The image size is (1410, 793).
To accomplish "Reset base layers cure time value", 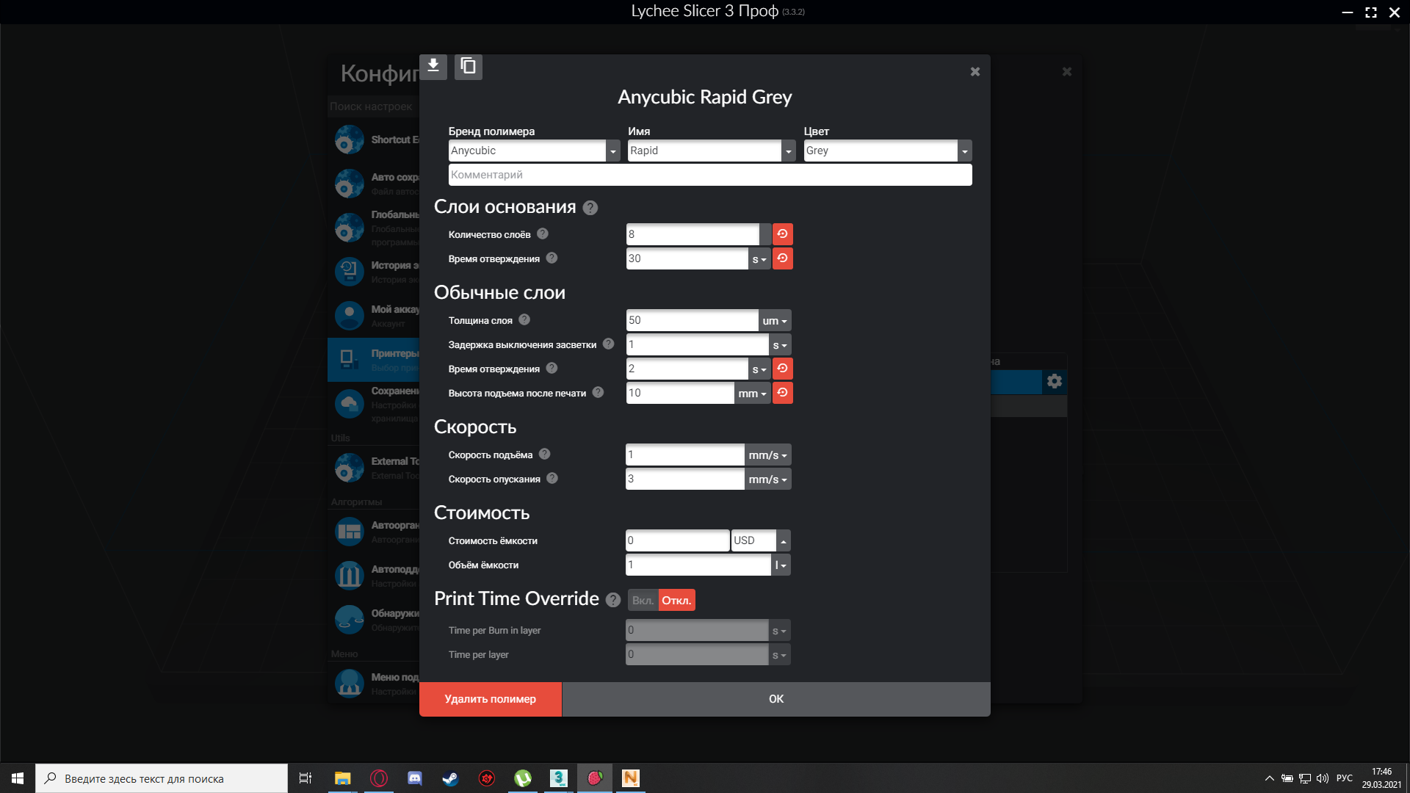I will (783, 258).
